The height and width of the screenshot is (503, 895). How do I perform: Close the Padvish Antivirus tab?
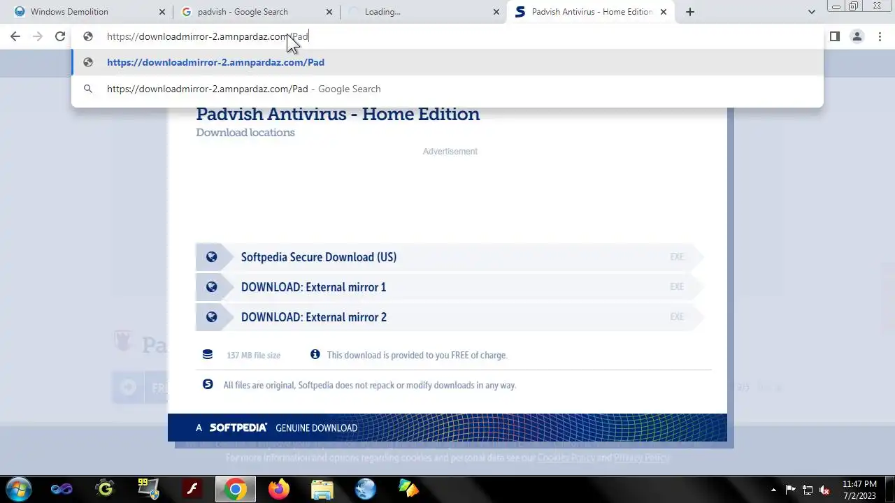664,12
